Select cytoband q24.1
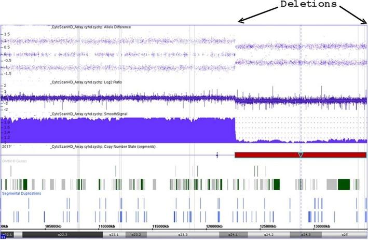This screenshot has height=240, width=368. (233, 235)
